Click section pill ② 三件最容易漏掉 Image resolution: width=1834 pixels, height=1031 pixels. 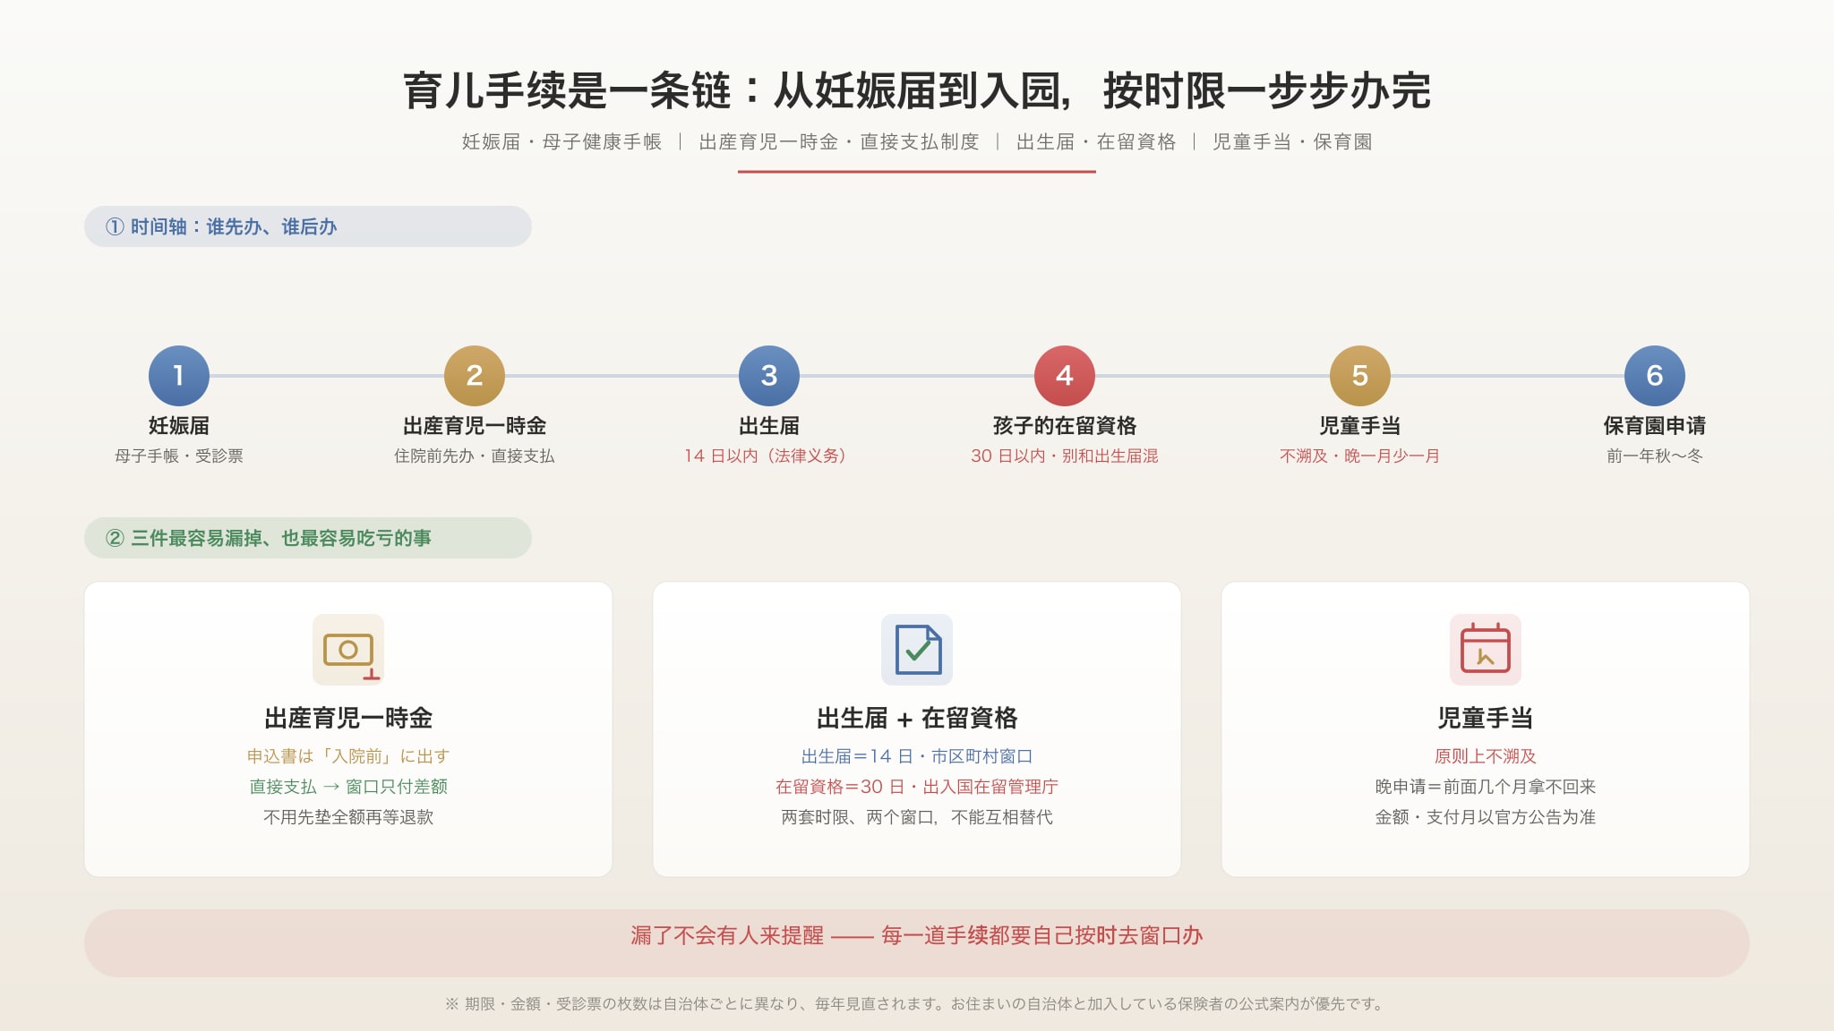click(308, 538)
